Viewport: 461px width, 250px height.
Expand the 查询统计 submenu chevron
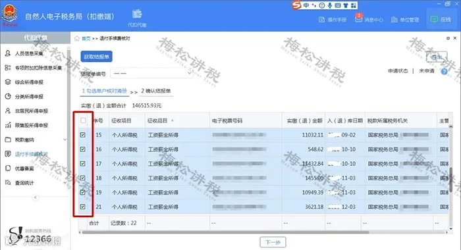65,183
